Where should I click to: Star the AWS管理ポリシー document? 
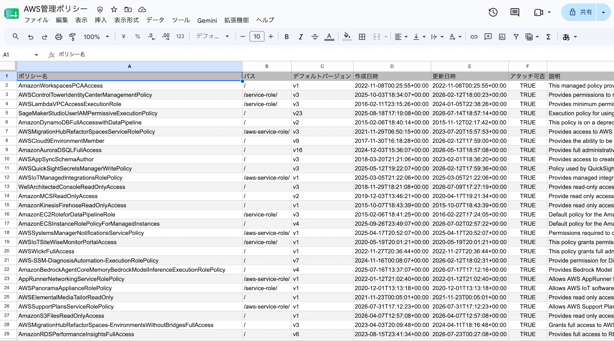click(x=114, y=10)
